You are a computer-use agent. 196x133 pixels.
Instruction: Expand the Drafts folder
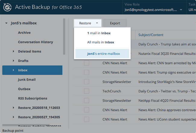(x=13, y=61)
